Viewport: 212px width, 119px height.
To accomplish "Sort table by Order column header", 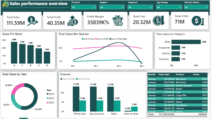I will coord(196,75).
